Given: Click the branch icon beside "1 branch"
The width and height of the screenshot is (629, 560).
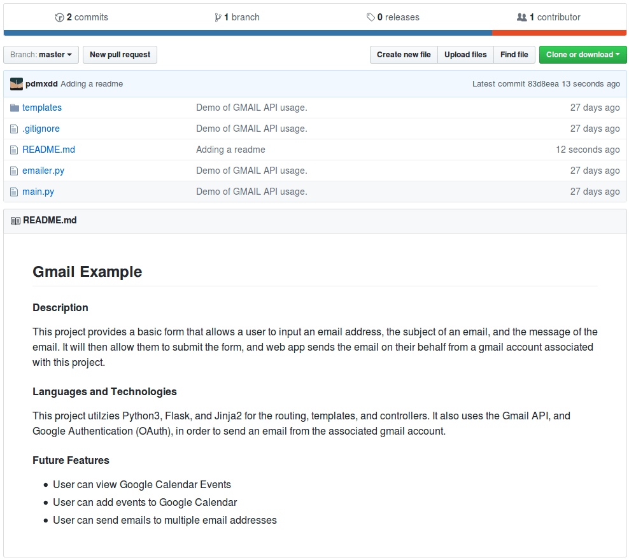Looking at the screenshot, I should tap(218, 17).
